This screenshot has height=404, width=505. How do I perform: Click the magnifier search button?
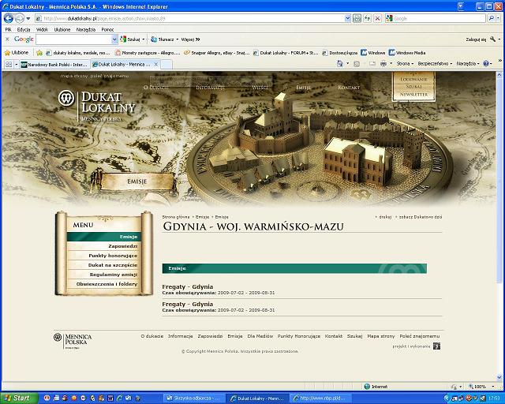491,19
